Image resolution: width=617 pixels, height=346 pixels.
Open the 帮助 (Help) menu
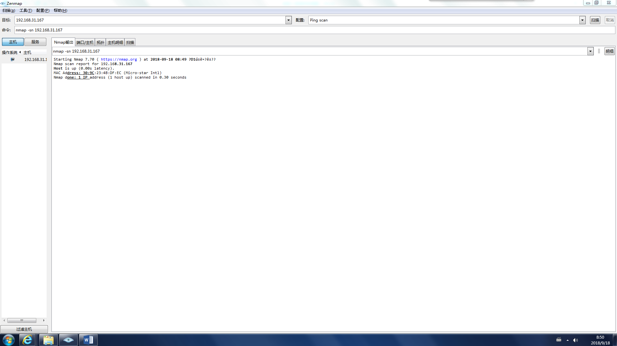(x=60, y=11)
